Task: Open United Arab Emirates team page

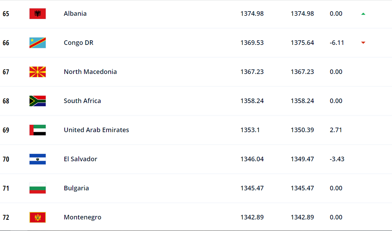Action: 96,130
